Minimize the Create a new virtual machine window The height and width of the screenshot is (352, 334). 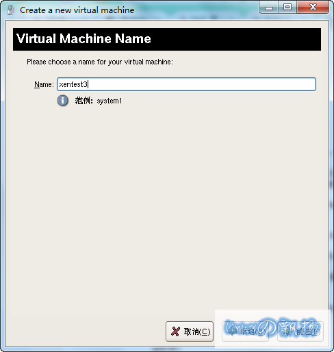269,8
